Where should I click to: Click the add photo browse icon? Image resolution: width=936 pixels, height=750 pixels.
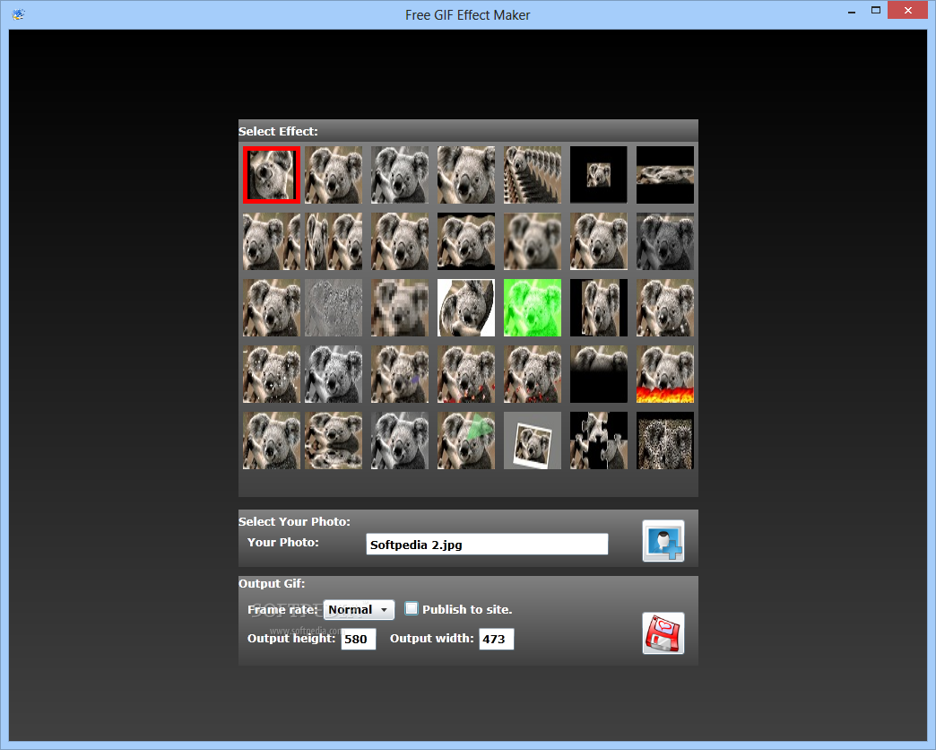663,541
